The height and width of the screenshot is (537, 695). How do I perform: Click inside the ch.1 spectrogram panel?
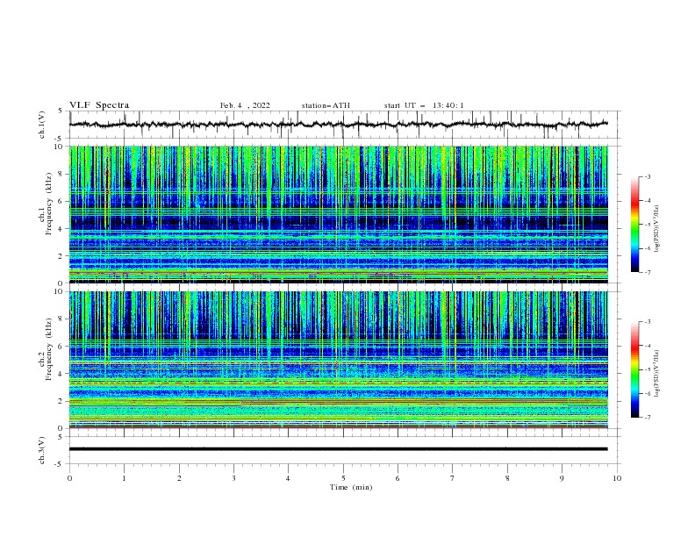(x=338, y=214)
